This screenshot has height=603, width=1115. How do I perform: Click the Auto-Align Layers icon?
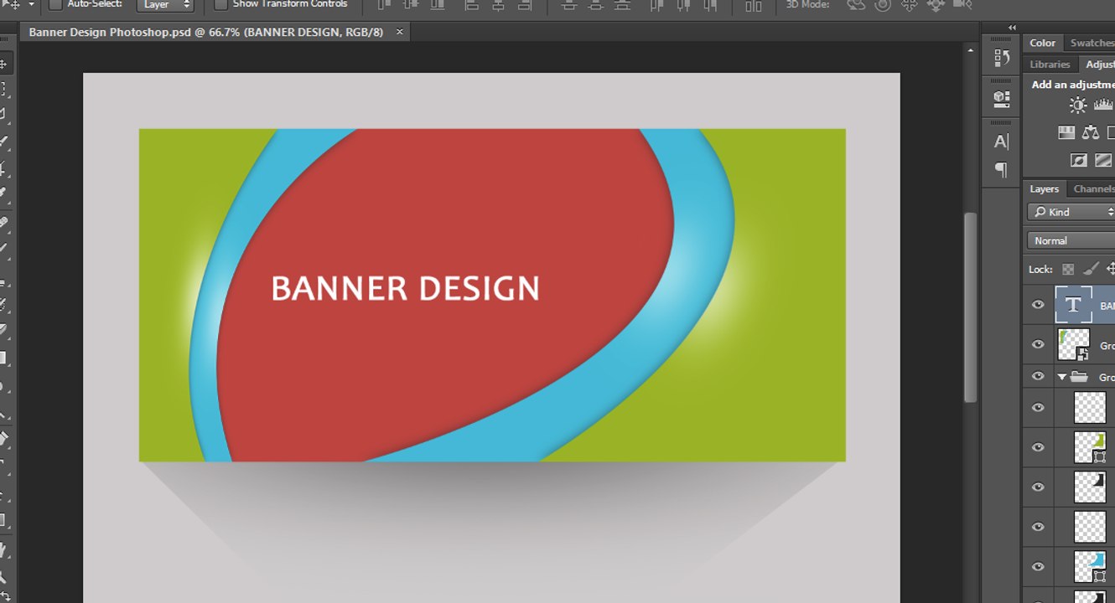(754, 5)
